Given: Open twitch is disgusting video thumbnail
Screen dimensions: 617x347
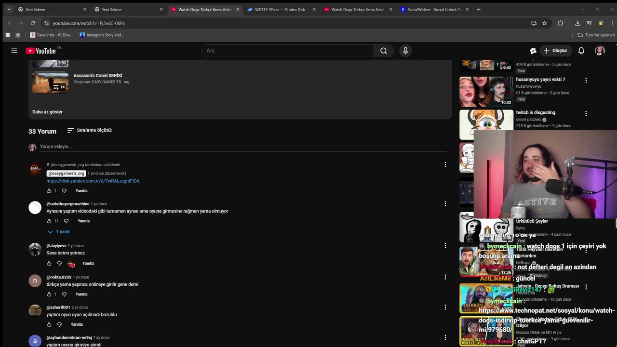Looking at the screenshot, I should tap(486, 124).
